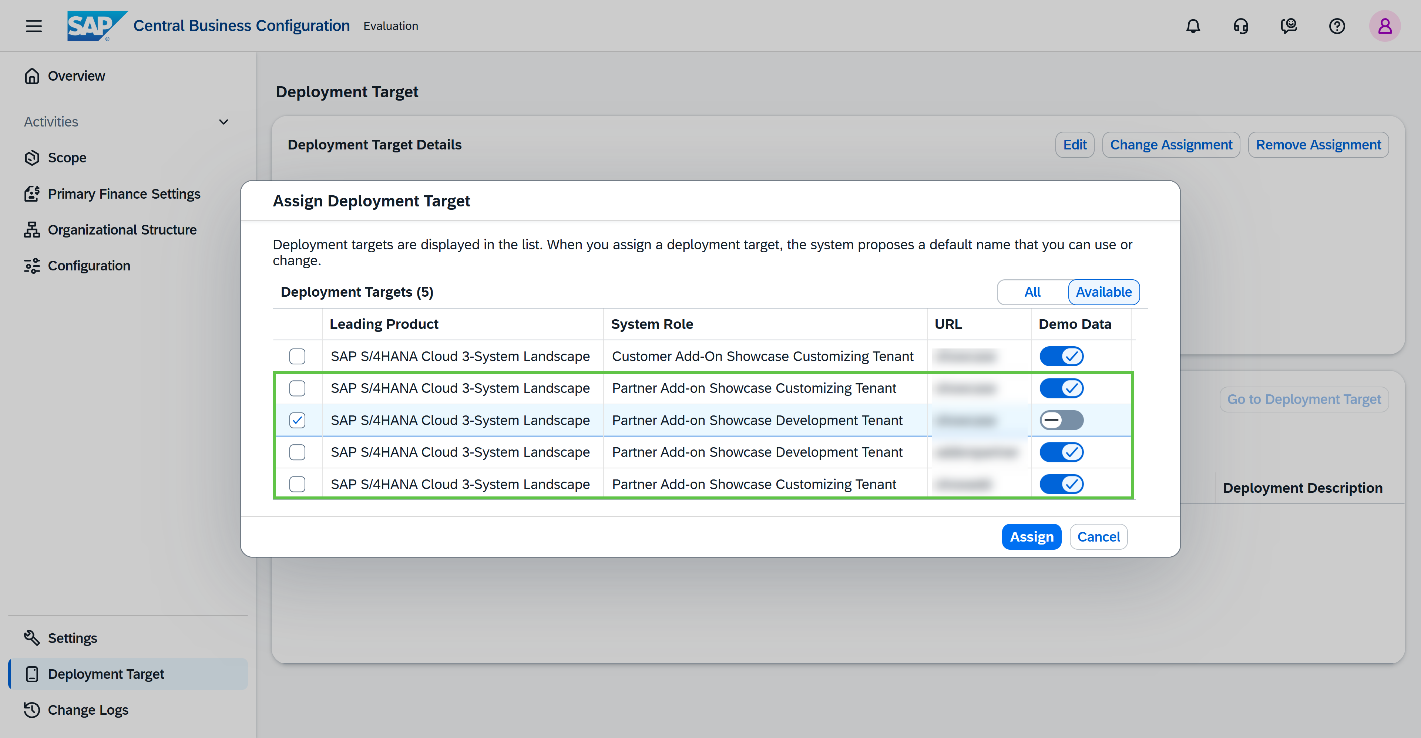
Task: Toggle Demo Data for Customer Add-On Customizing Tenant
Action: pyautogui.click(x=1061, y=356)
